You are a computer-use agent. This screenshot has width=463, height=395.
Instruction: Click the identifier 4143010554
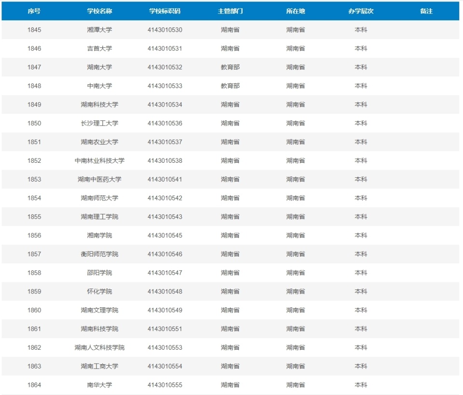tap(165, 366)
